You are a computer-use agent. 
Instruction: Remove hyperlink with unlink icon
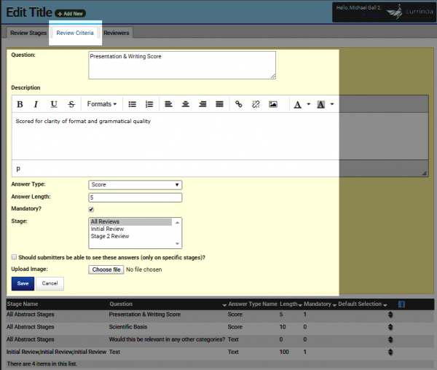click(x=256, y=104)
